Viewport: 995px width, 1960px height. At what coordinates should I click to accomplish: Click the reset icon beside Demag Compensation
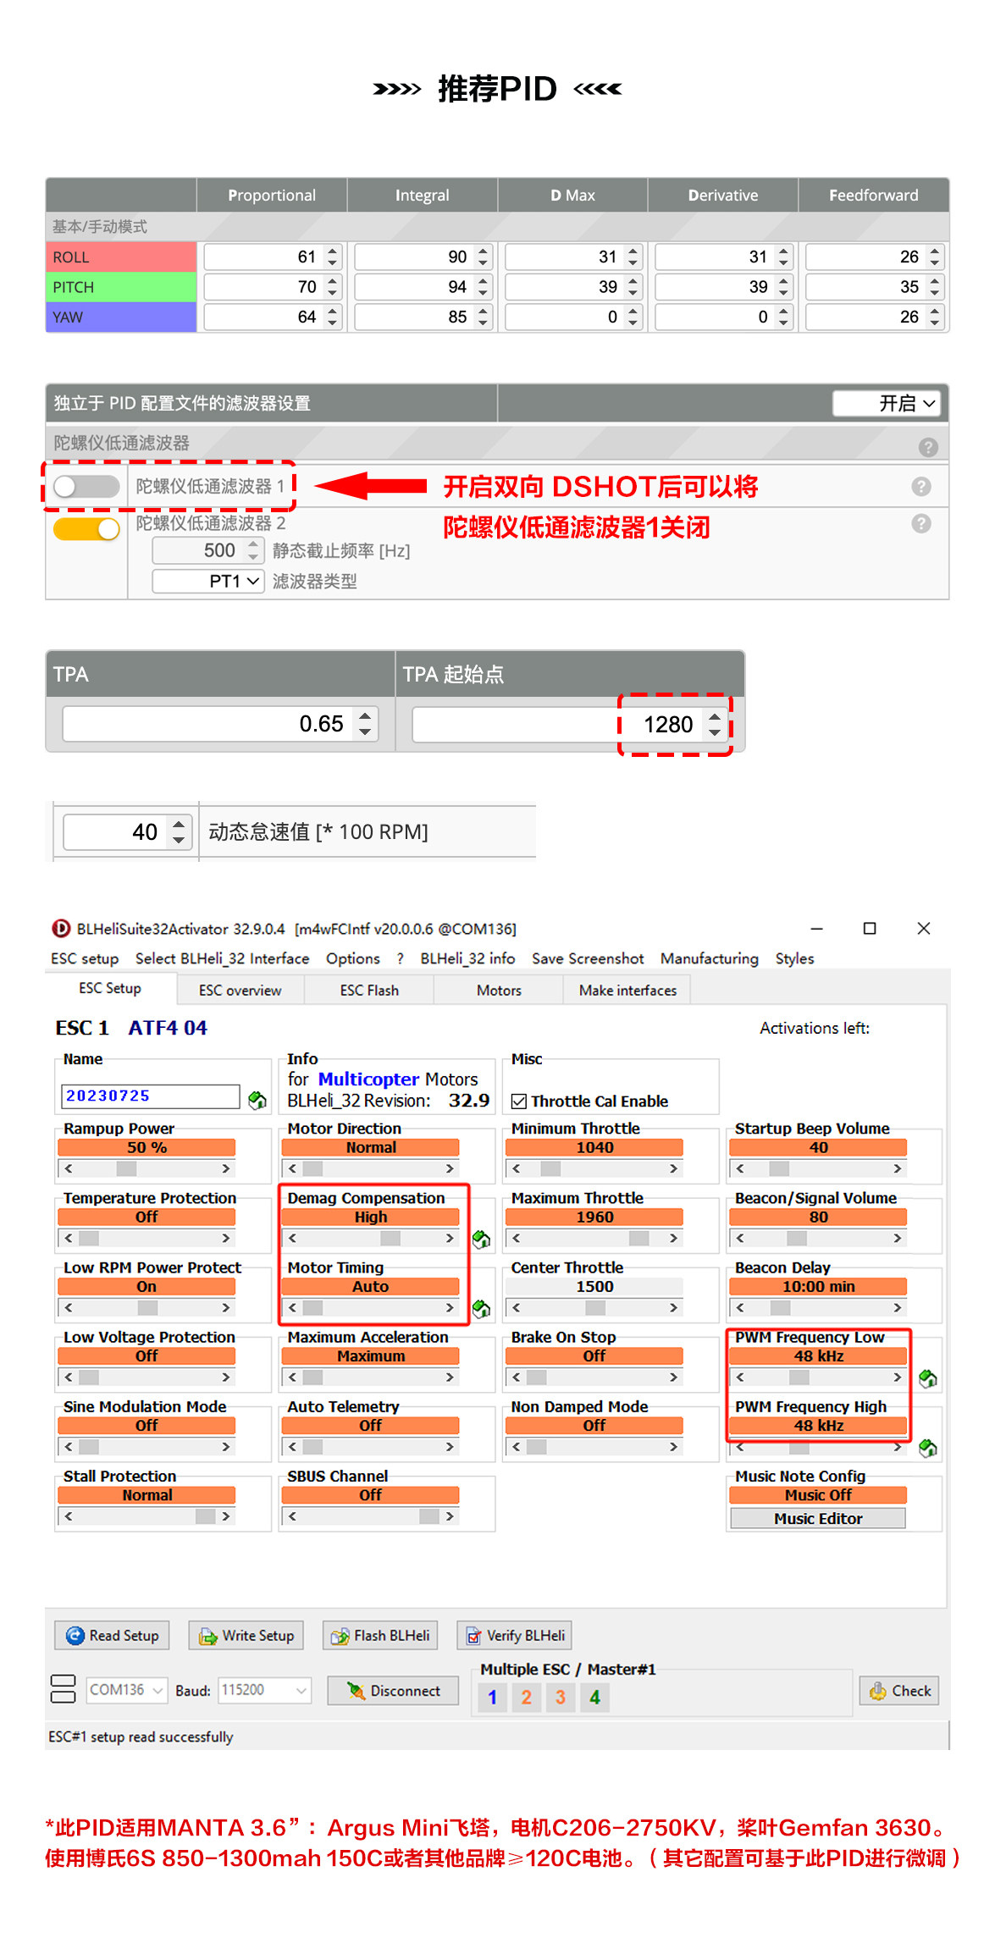[481, 1239]
